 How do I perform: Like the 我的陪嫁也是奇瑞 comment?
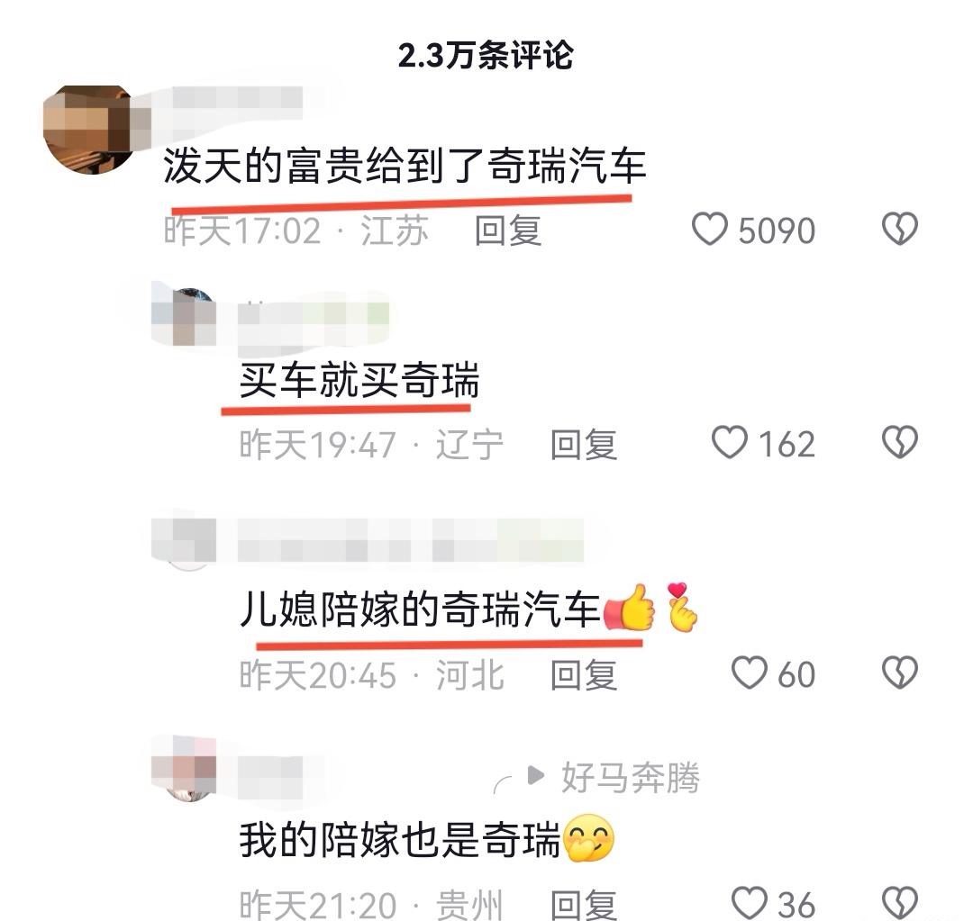(750, 903)
